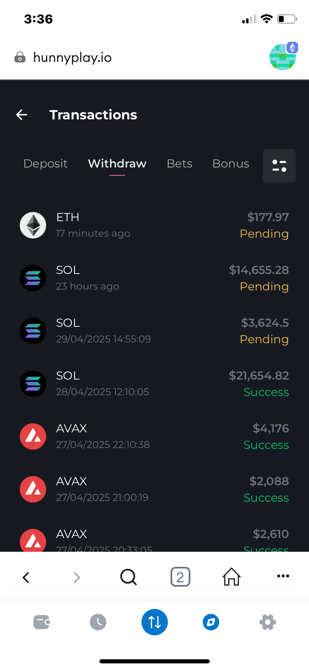This screenshot has height=670, width=309.
Task: Tap the hunnyplay.io address bar
Action: (73, 57)
